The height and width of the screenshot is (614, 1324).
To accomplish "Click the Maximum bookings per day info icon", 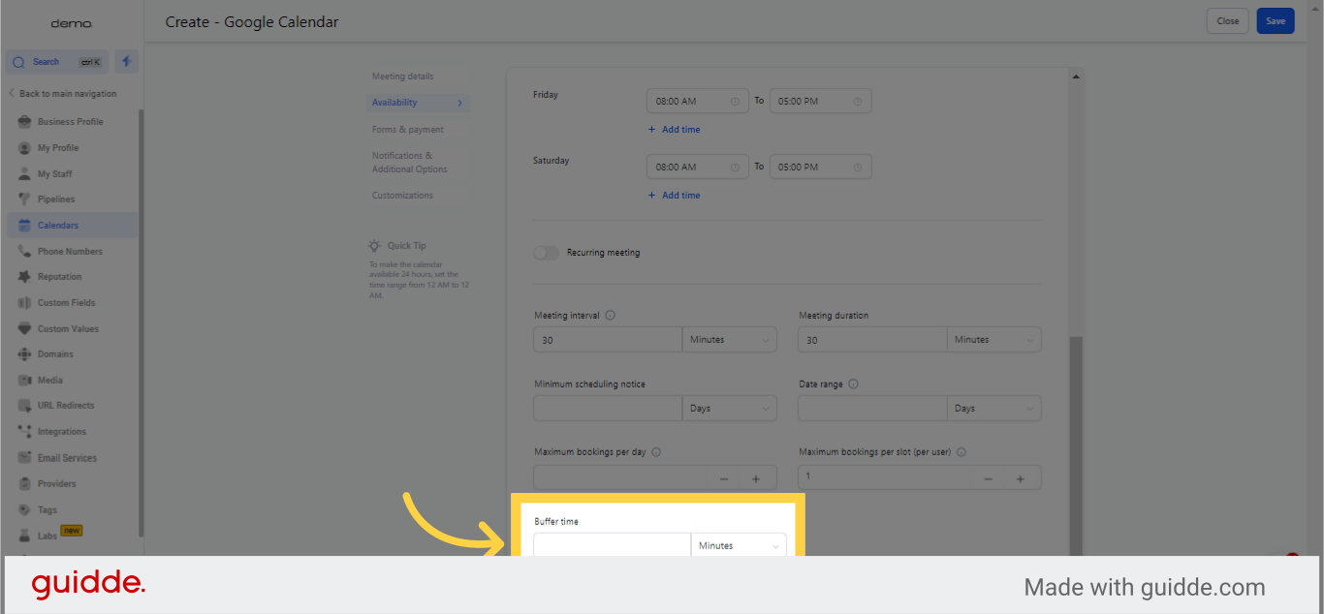I will 656,452.
